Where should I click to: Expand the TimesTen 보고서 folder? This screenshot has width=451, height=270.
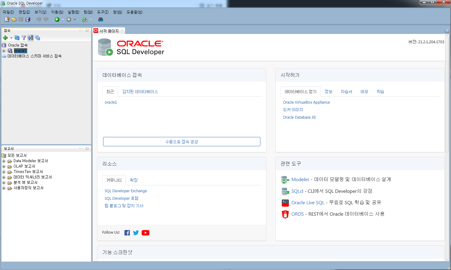pyautogui.click(x=4, y=172)
